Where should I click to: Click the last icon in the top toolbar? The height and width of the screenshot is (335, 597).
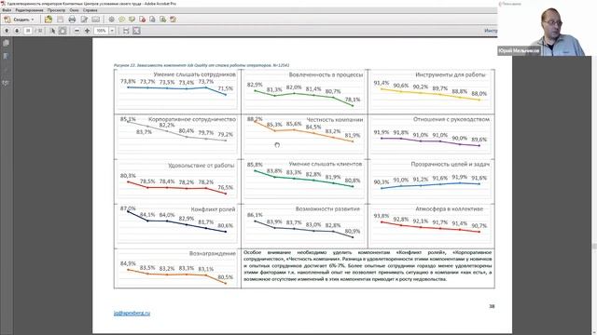tap(173, 20)
